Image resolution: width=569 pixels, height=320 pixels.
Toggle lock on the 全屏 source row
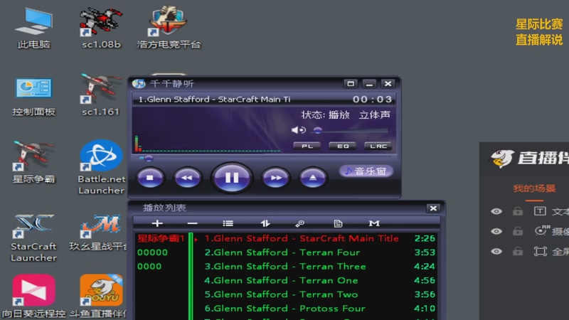pyautogui.click(x=518, y=251)
